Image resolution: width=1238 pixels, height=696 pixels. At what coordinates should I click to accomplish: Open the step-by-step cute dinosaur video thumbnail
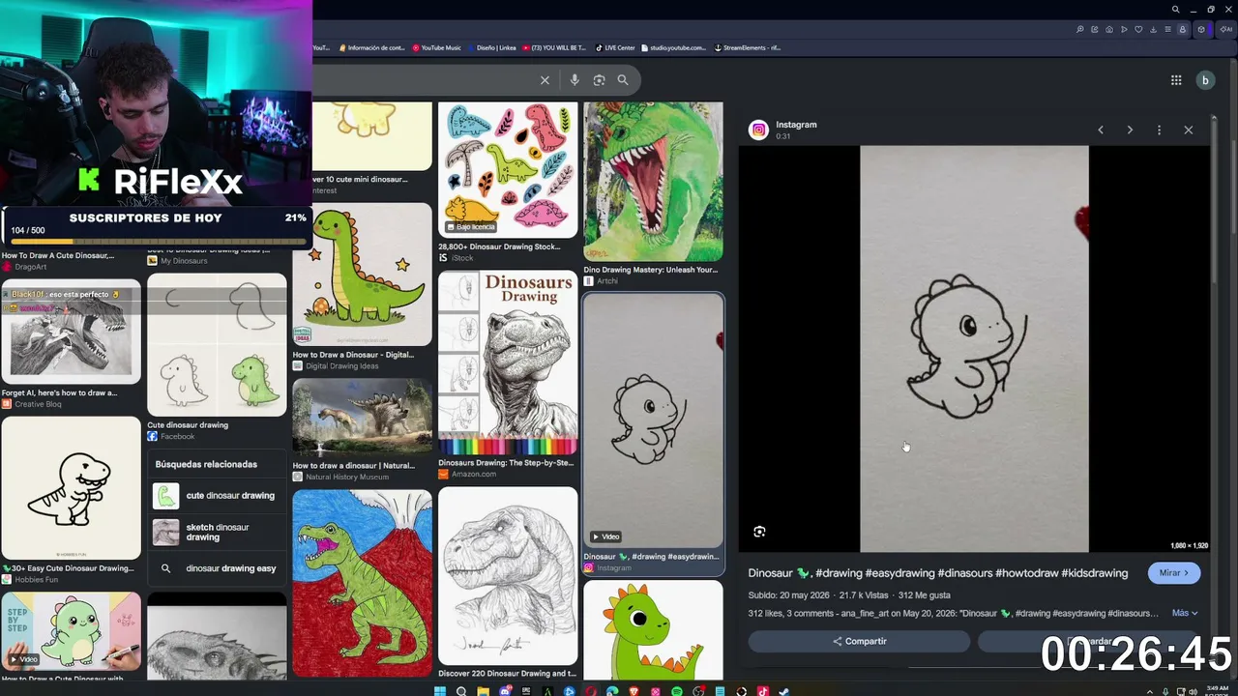coord(71,631)
